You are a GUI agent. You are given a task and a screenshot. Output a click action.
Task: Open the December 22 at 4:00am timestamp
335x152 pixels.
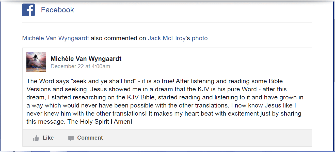click(x=80, y=67)
